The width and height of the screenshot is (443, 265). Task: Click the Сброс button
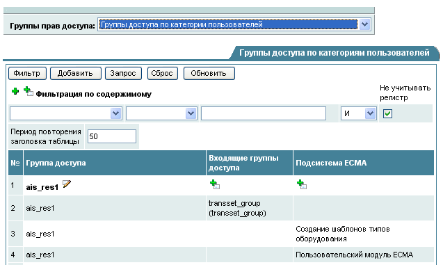tap(163, 74)
